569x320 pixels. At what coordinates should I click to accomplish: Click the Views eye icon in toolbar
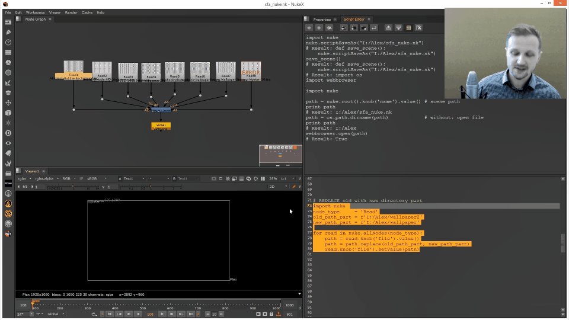point(8,143)
